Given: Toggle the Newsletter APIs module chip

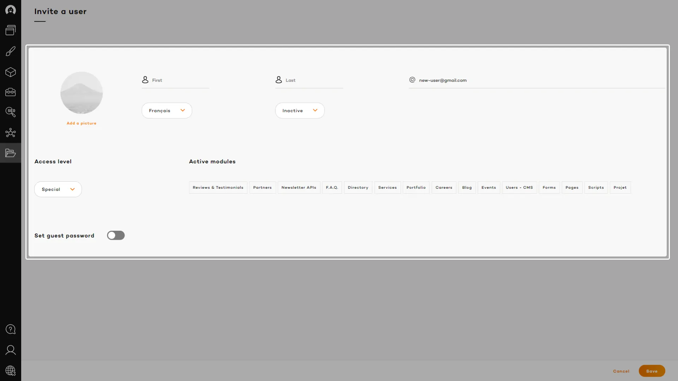Looking at the screenshot, I should coord(298,187).
